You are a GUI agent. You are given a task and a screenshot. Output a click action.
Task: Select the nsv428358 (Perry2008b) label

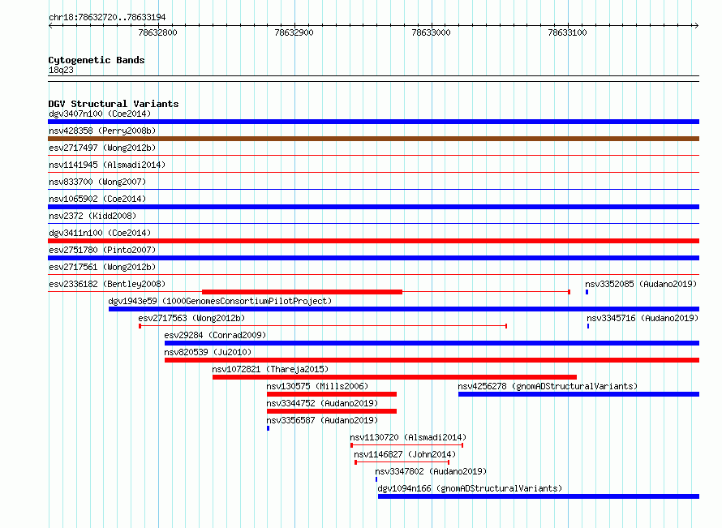pos(102,131)
